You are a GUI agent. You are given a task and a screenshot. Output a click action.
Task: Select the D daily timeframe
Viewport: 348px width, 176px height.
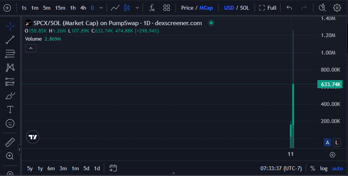tap(93, 8)
